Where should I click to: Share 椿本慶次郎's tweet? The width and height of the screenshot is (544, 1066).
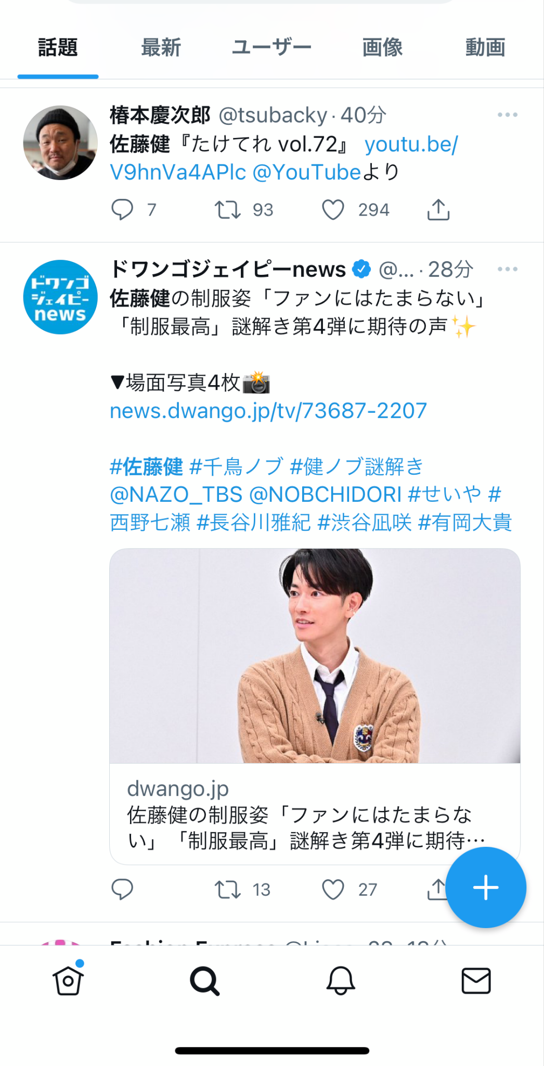point(438,210)
